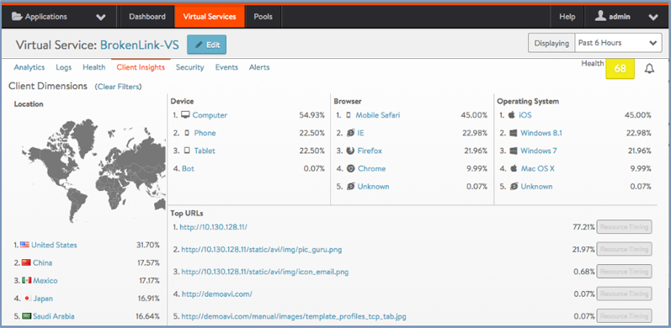Open the http://10.130.128.11/ URL link

click(213, 227)
